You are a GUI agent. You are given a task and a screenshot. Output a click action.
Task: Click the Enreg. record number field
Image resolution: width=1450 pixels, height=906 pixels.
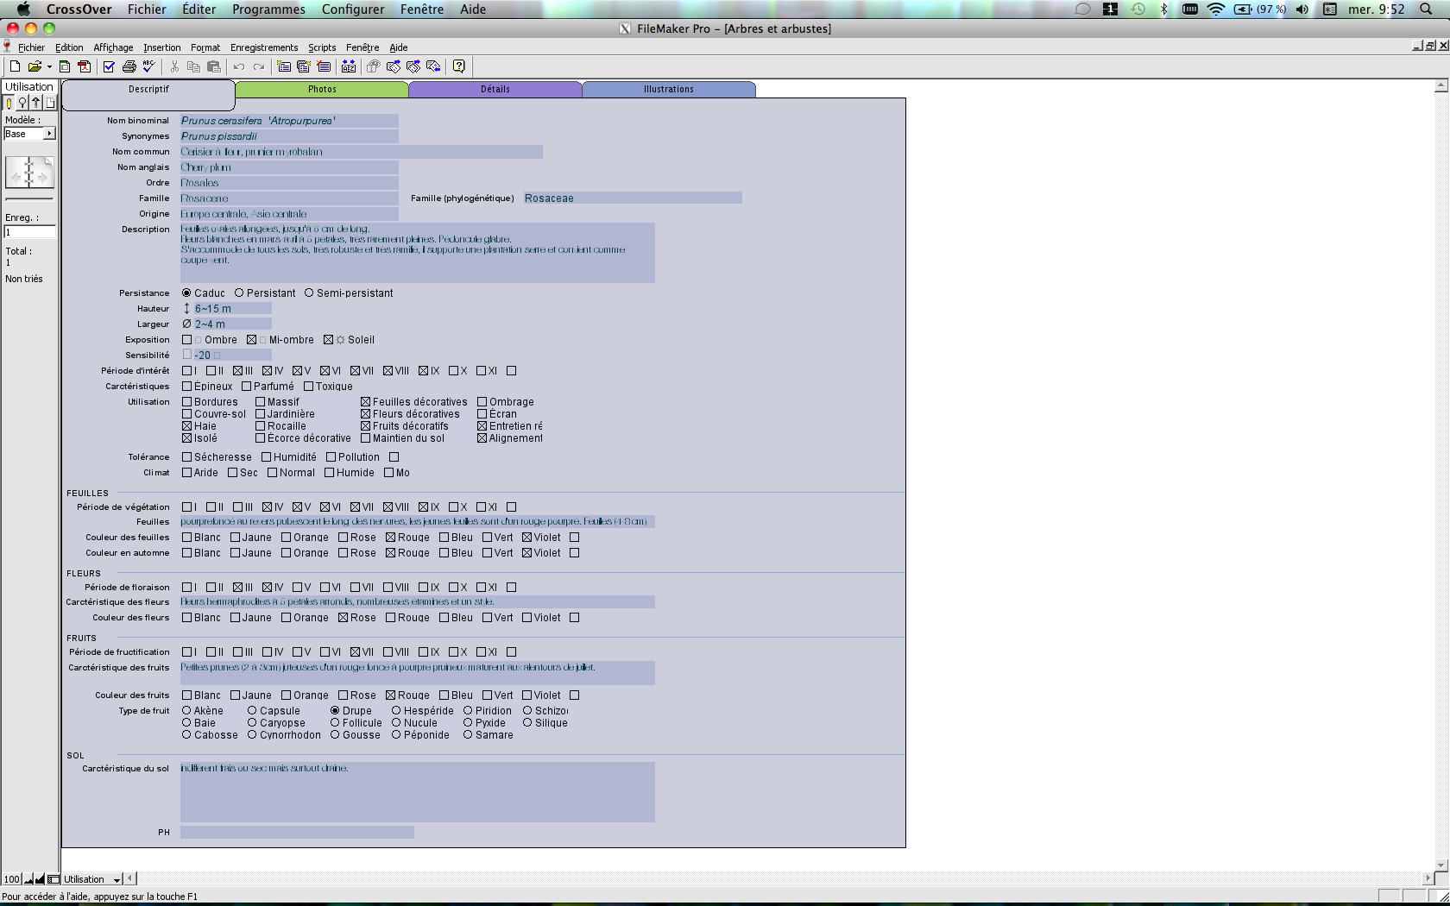30,232
